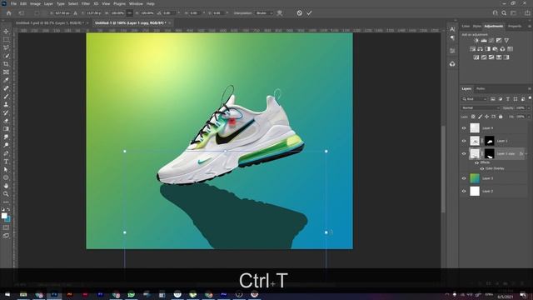This screenshot has width=533, height=300.
Task: Select the Brush tool
Action: 6,97
